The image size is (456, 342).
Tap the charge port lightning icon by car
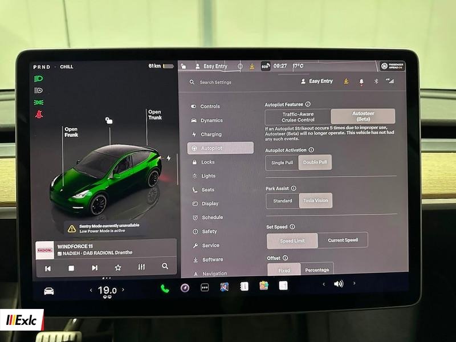click(x=169, y=158)
